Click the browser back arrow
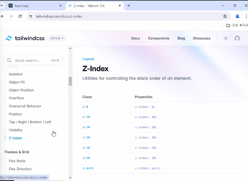This screenshot has height=181, width=248. pyautogui.click(x=2, y=16)
